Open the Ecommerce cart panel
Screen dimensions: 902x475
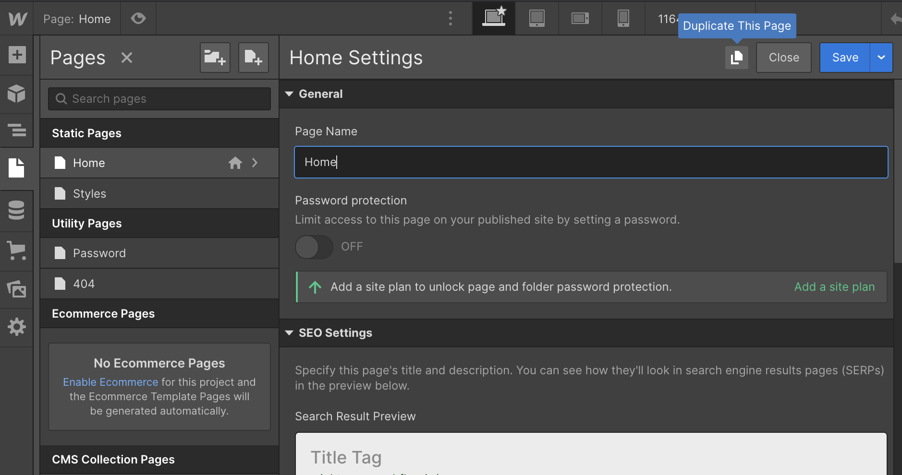[17, 250]
